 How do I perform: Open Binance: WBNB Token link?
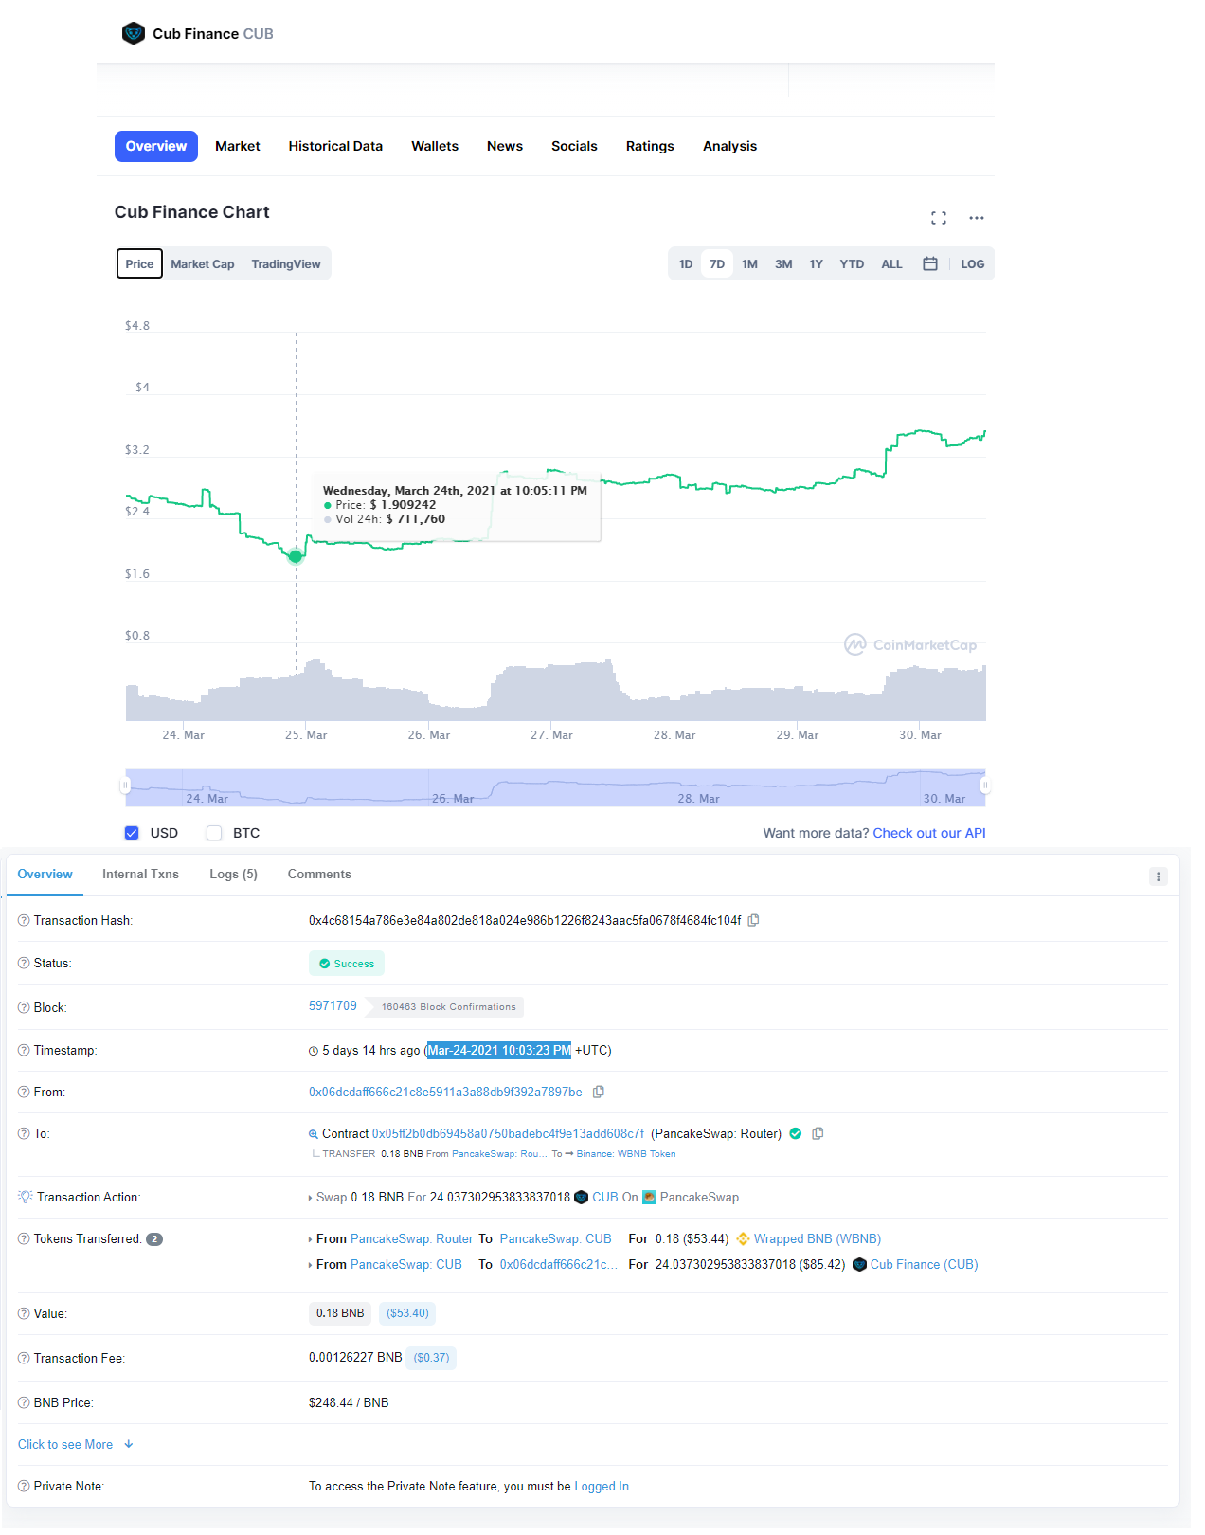(x=626, y=1154)
